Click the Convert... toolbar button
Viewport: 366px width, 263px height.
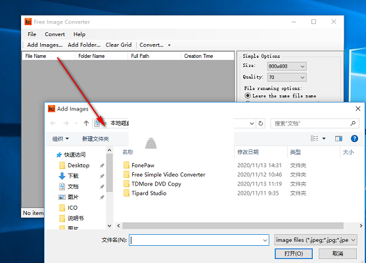coord(152,45)
